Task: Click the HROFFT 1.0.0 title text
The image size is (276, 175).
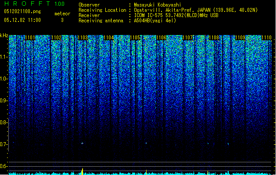Action: click(34, 3)
